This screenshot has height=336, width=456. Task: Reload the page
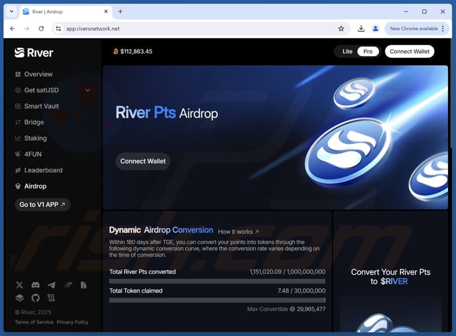42,28
